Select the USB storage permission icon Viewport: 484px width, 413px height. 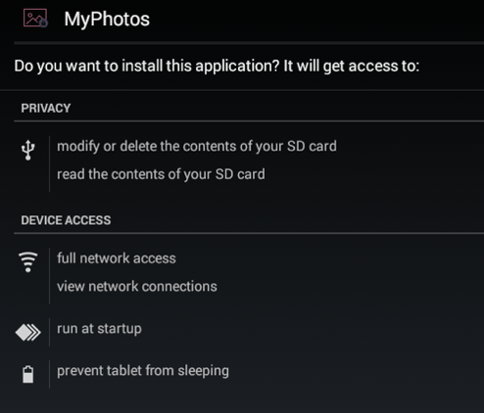(x=28, y=150)
